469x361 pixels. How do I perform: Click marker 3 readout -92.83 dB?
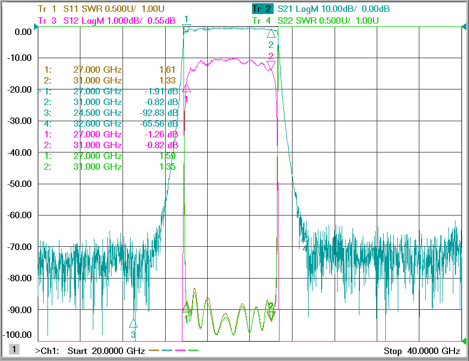[159, 113]
